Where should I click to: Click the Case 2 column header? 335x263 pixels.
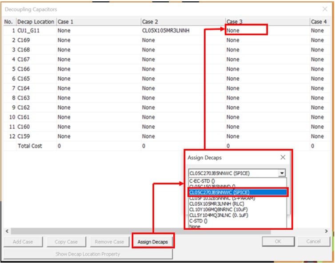click(x=182, y=21)
